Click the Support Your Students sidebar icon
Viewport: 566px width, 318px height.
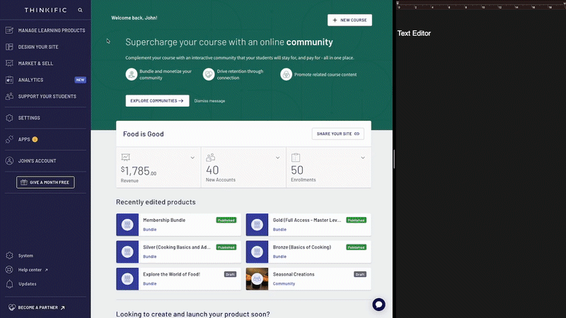(x=9, y=96)
